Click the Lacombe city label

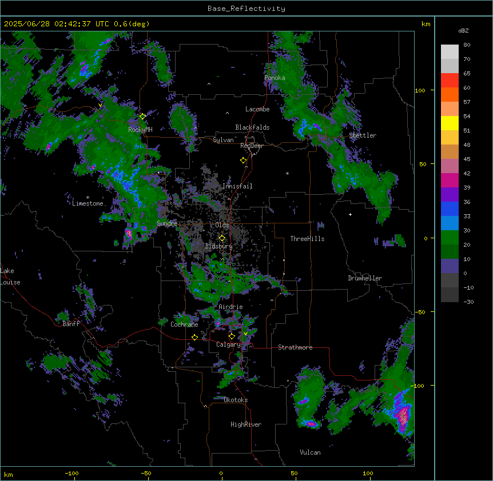[x=257, y=109]
